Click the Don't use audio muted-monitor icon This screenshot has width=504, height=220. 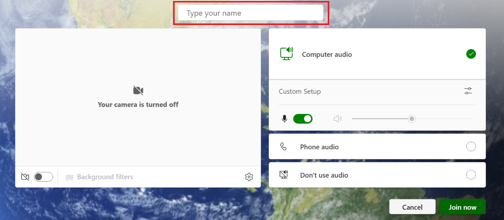click(283, 175)
